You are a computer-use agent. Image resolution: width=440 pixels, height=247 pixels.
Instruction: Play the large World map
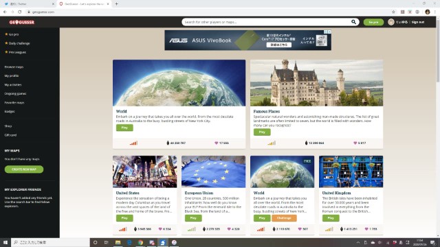[124, 128]
